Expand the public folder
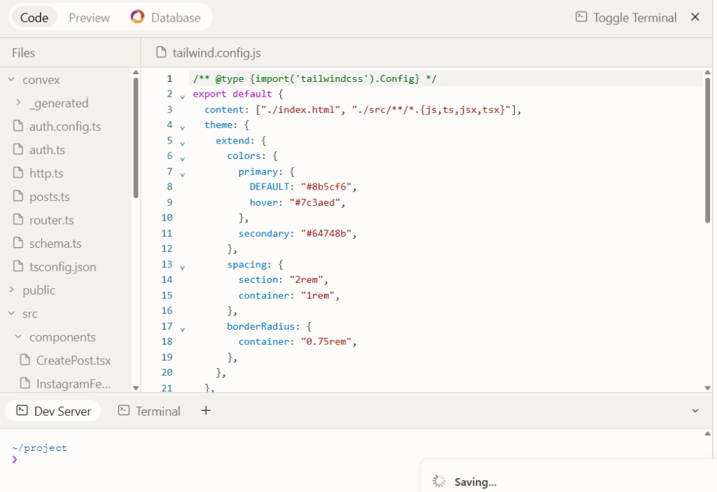 [11, 290]
